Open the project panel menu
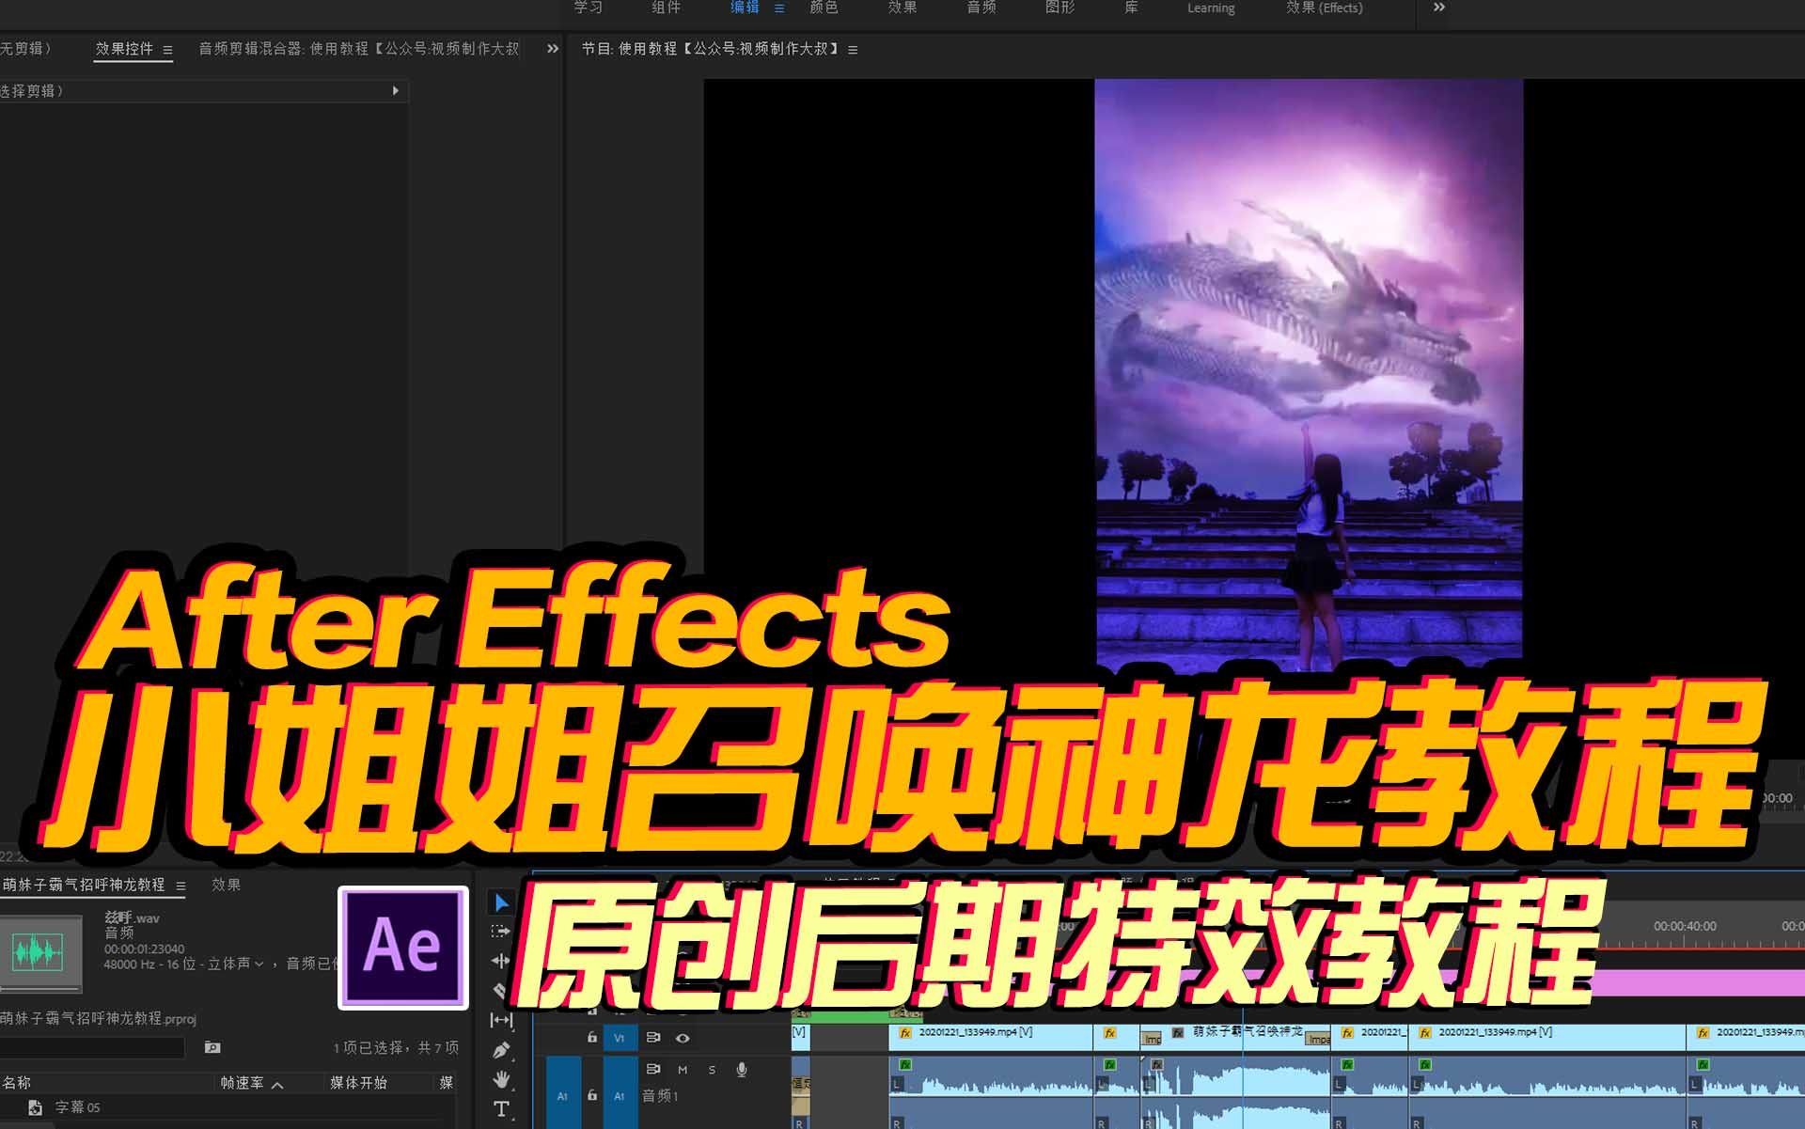The height and width of the screenshot is (1129, 1805). 180,886
